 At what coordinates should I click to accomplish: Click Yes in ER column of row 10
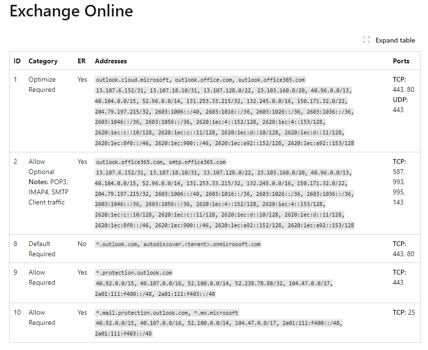82,312
